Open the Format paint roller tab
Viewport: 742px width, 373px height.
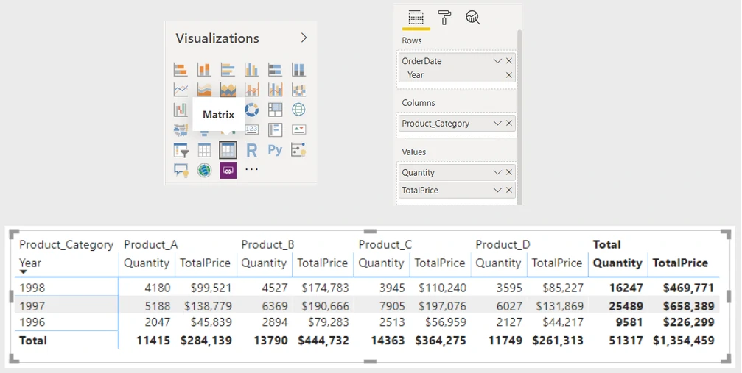[444, 18]
